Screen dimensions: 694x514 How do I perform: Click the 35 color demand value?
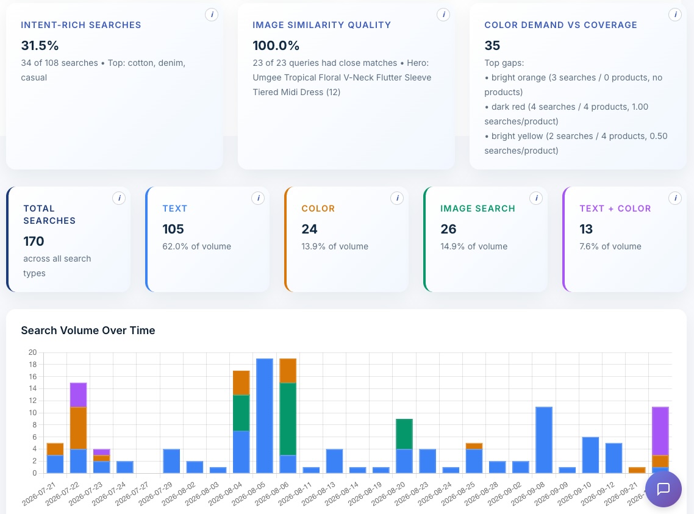(x=492, y=46)
